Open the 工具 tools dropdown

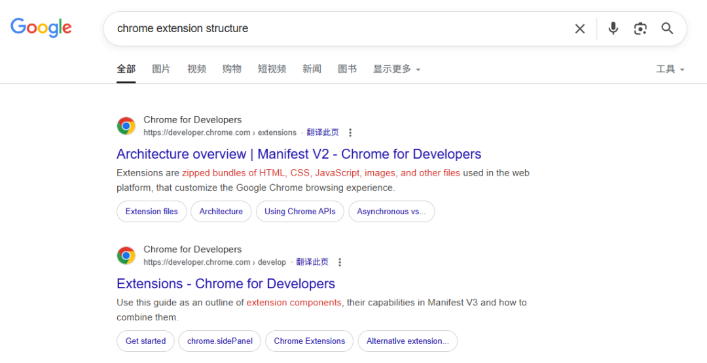click(x=670, y=69)
